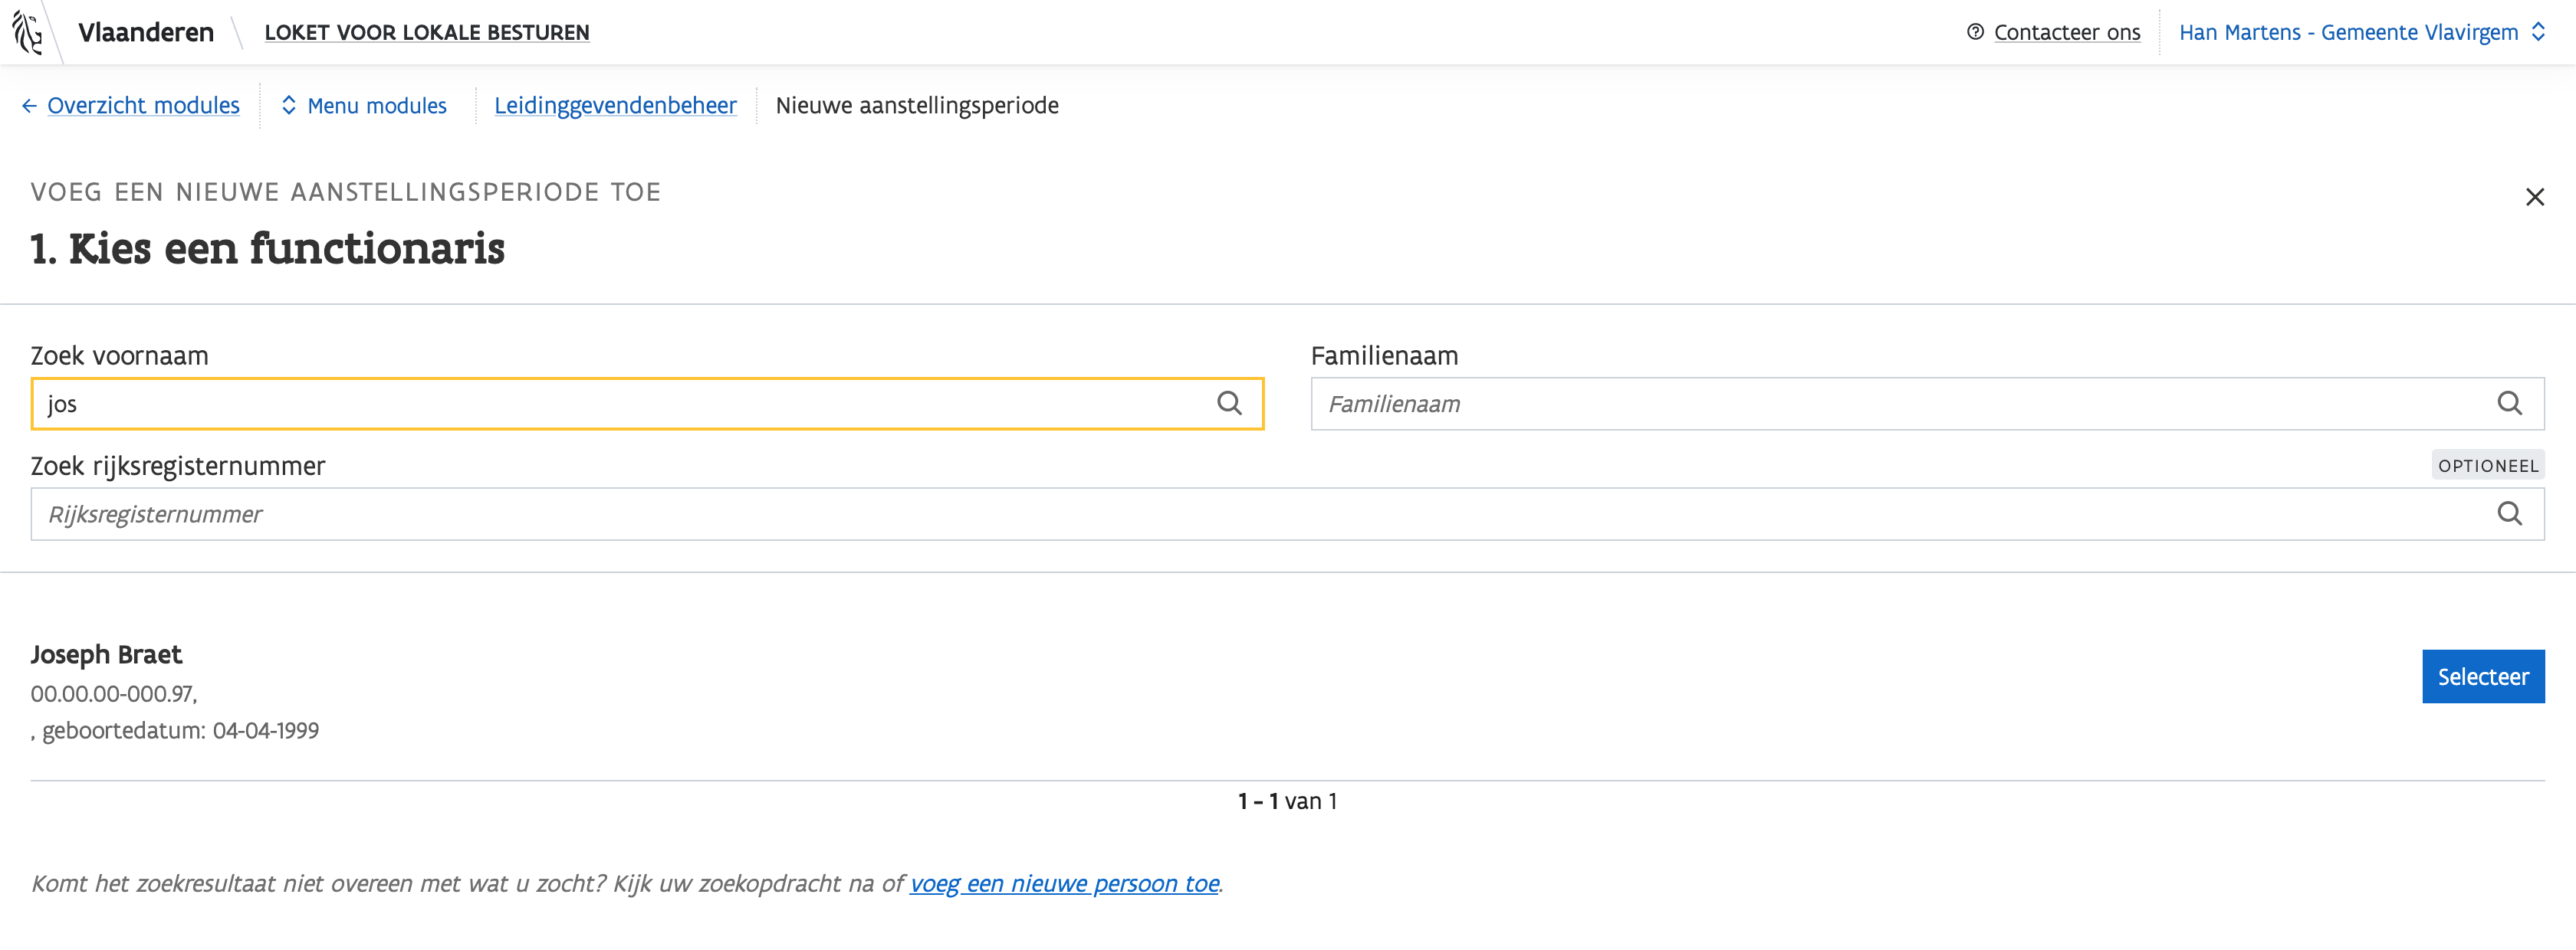The width and height of the screenshot is (2576, 950).
Task: Click the chevron icon beside Menu modules
Action: [289, 106]
